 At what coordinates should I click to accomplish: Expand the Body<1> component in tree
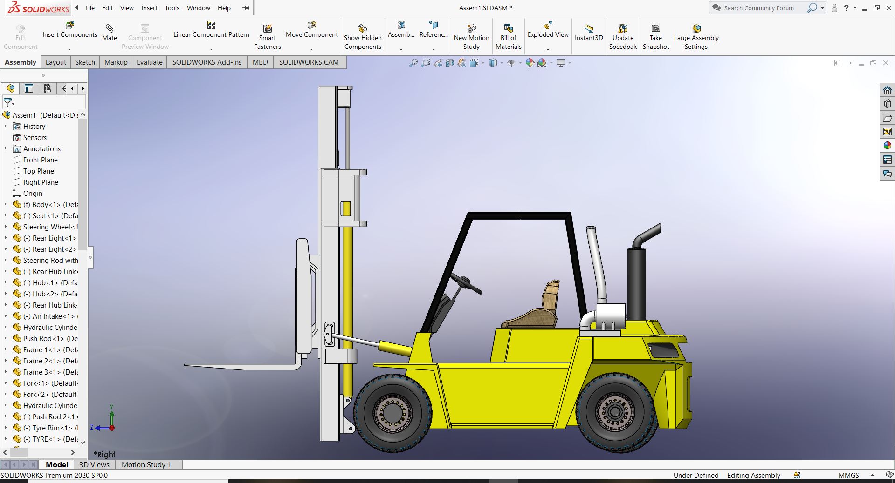(6, 204)
